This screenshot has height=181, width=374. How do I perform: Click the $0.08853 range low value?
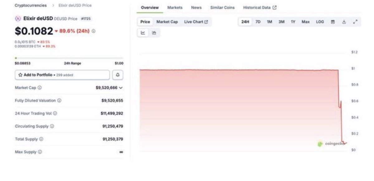[x=22, y=63]
